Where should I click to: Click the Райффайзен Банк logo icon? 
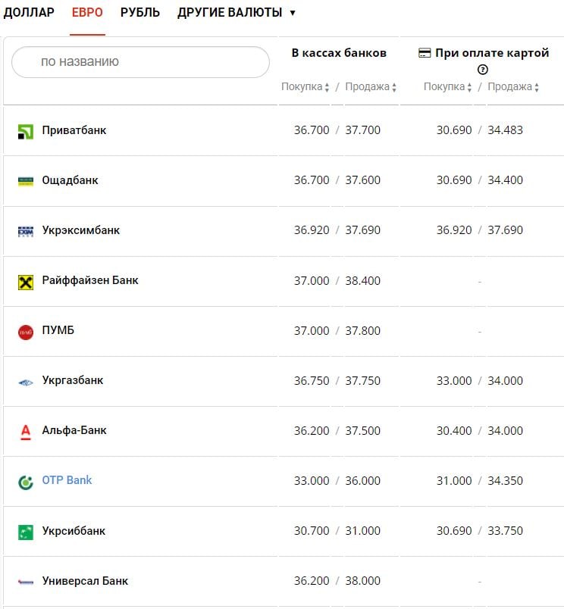[x=26, y=282]
